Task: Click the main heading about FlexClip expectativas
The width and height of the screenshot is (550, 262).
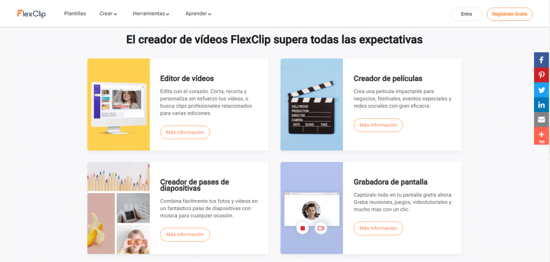Action: point(274,40)
